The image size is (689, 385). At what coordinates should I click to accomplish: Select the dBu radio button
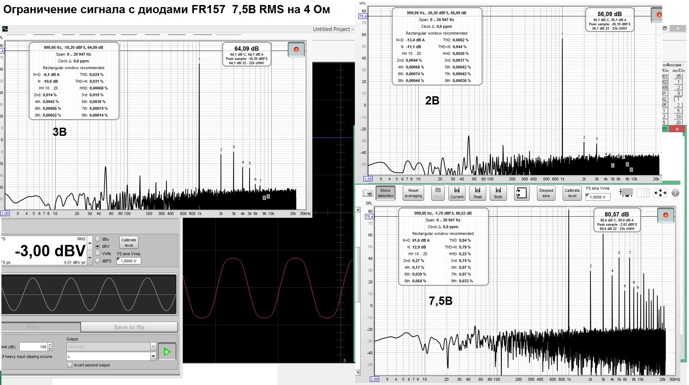(x=97, y=239)
